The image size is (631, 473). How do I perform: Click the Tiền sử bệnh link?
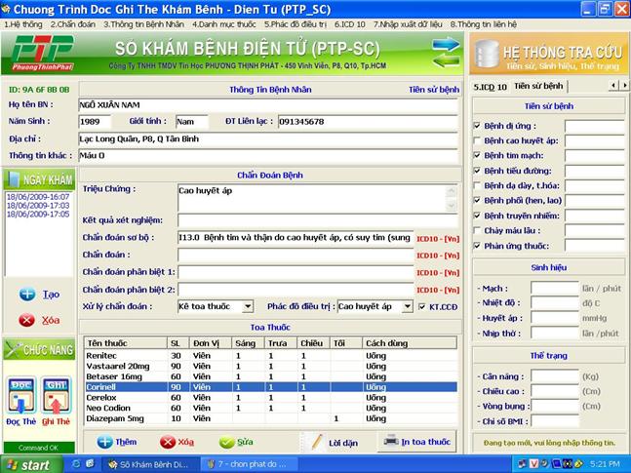[433, 89]
